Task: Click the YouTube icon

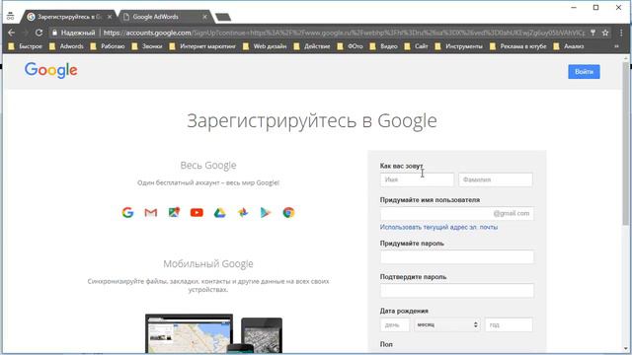Action: click(197, 213)
